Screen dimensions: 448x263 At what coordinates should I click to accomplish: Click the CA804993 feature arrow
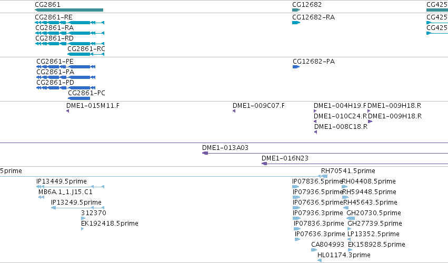coord(314,250)
